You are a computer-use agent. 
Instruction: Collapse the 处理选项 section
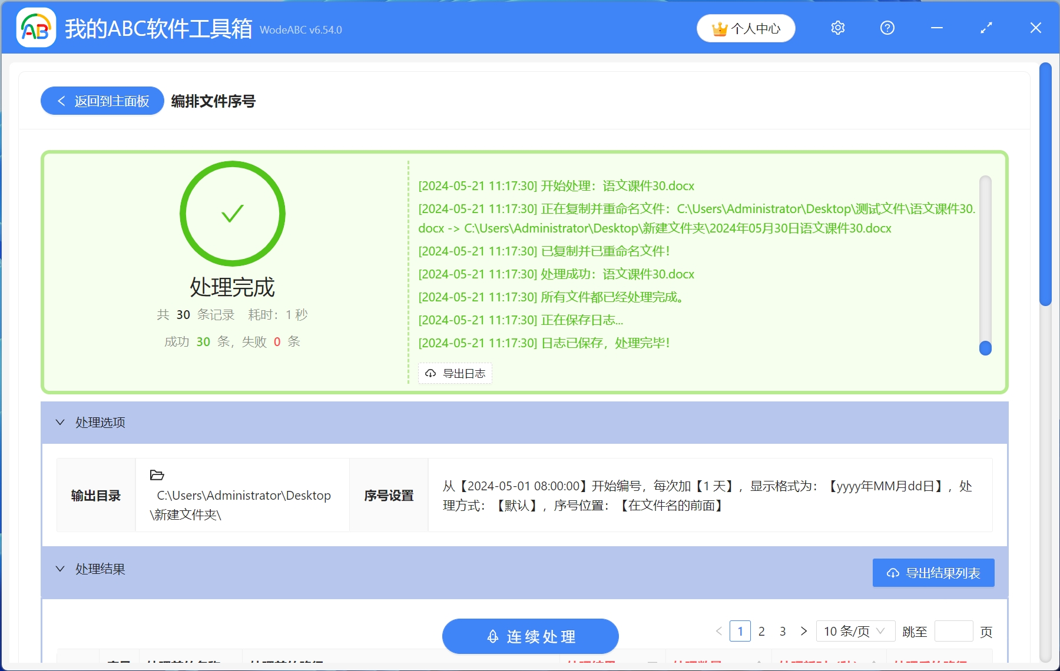(59, 422)
